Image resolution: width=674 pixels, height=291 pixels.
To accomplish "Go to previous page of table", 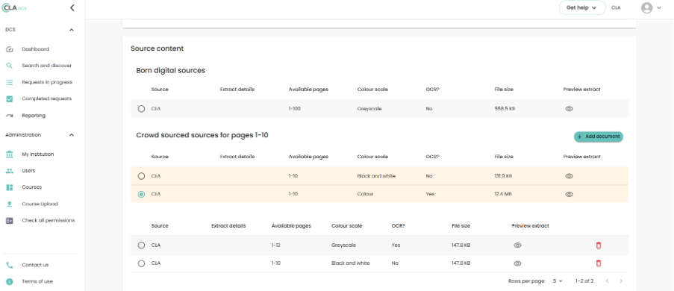I will click(607, 281).
